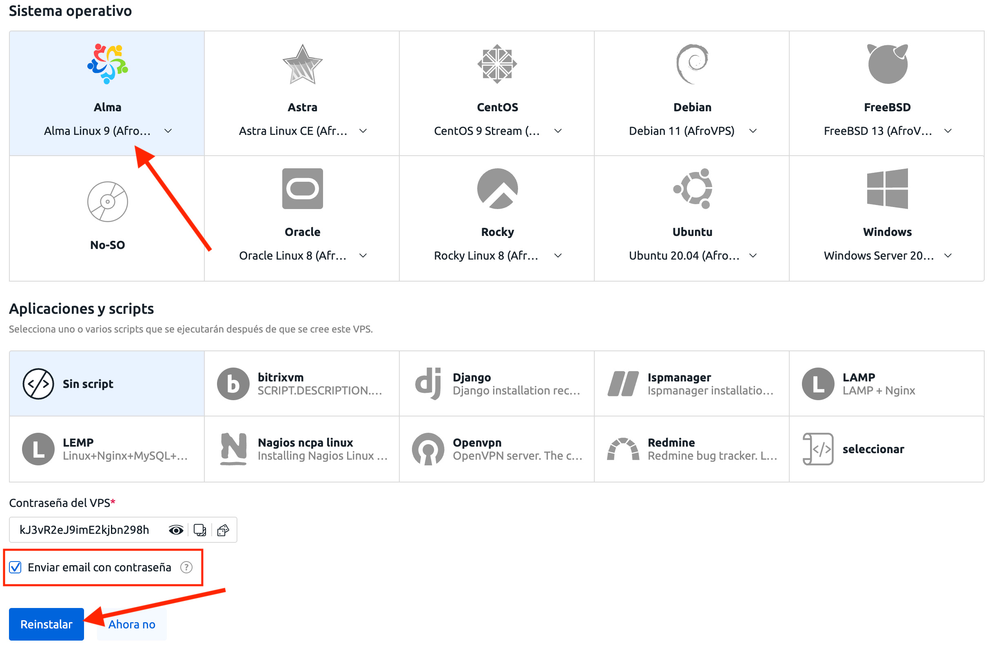This screenshot has height=652, width=992.
Task: Click the Rocky name label
Action: 497,232
